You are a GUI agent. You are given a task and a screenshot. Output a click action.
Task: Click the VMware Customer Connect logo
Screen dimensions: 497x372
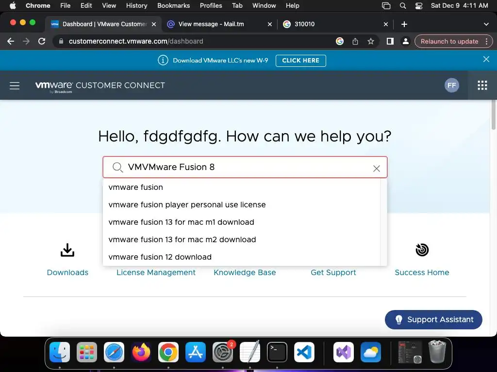100,86
